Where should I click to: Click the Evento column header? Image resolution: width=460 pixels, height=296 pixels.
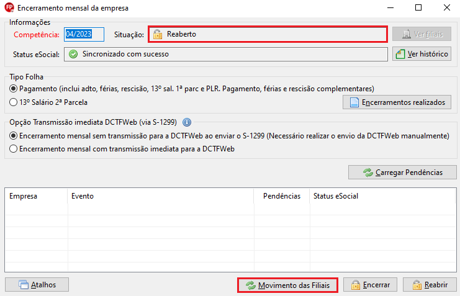[161, 196]
